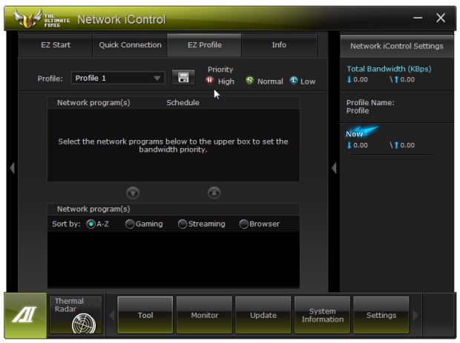Viewport: 460px width, 343px height.
Task: Click the move-up circular arrow button
Action: pyautogui.click(x=214, y=193)
